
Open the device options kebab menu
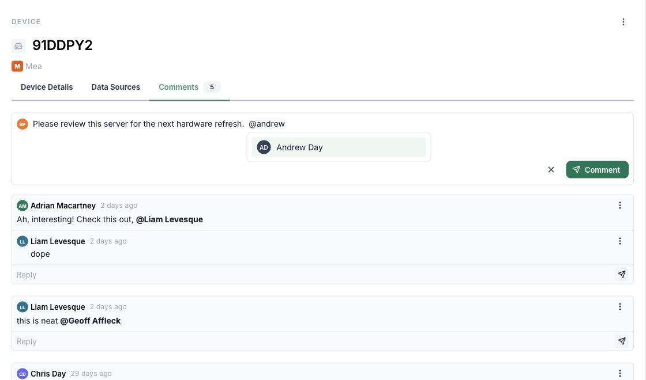(x=624, y=22)
